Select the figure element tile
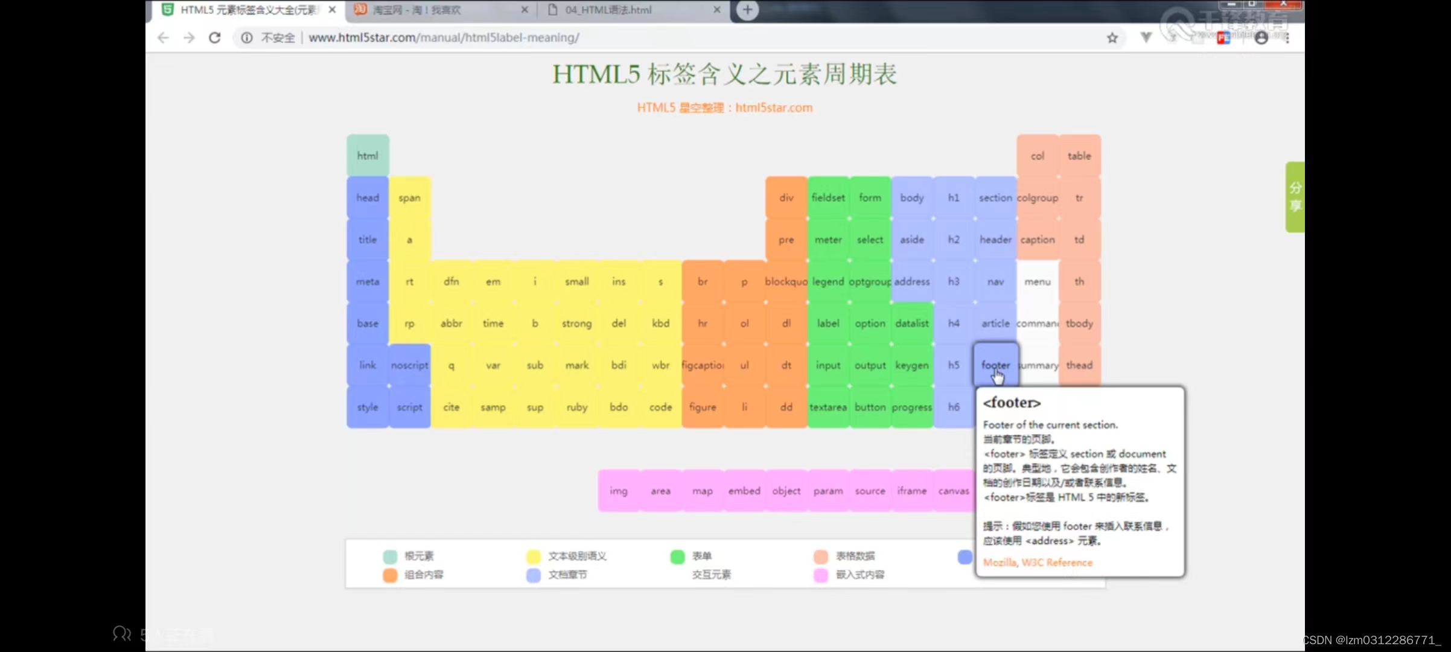 coord(703,407)
